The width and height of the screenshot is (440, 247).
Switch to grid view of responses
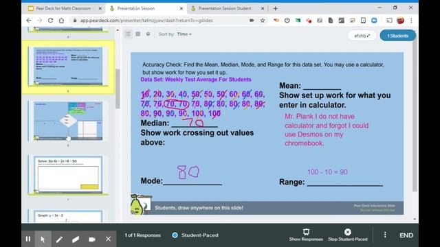point(137,34)
